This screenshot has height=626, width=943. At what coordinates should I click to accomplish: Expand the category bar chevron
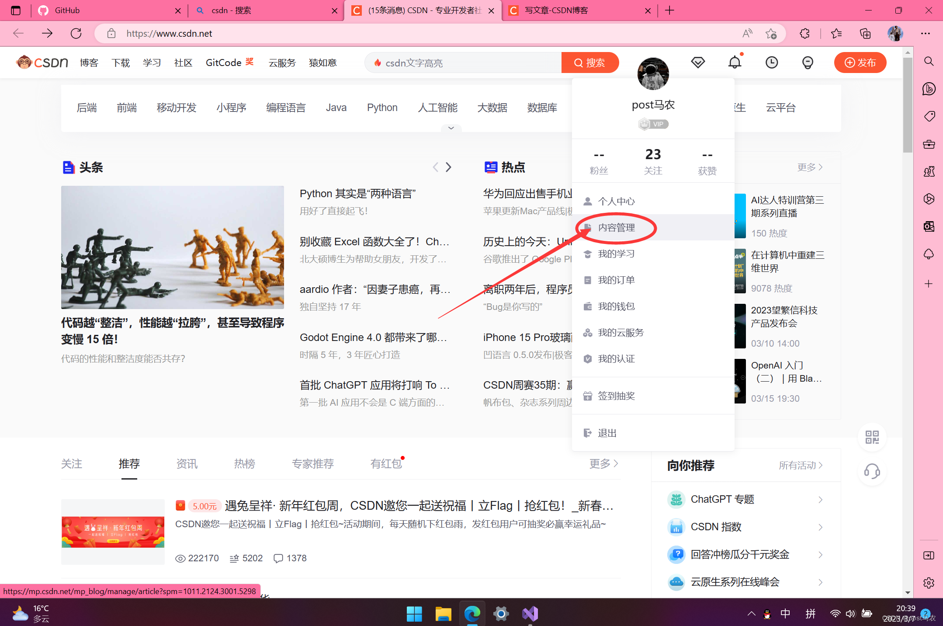tap(451, 128)
